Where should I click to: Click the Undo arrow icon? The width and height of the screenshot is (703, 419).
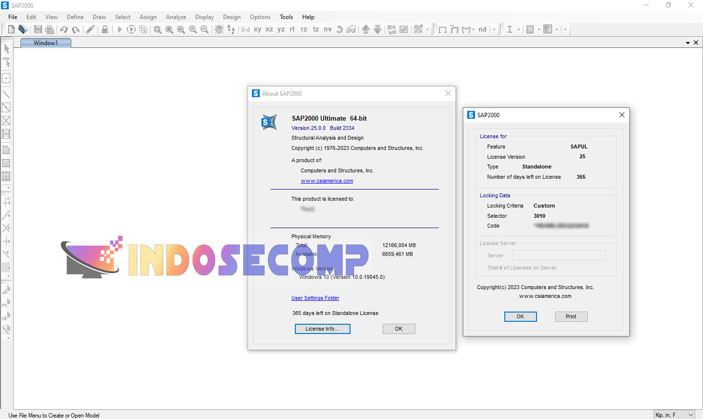pos(63,29)
